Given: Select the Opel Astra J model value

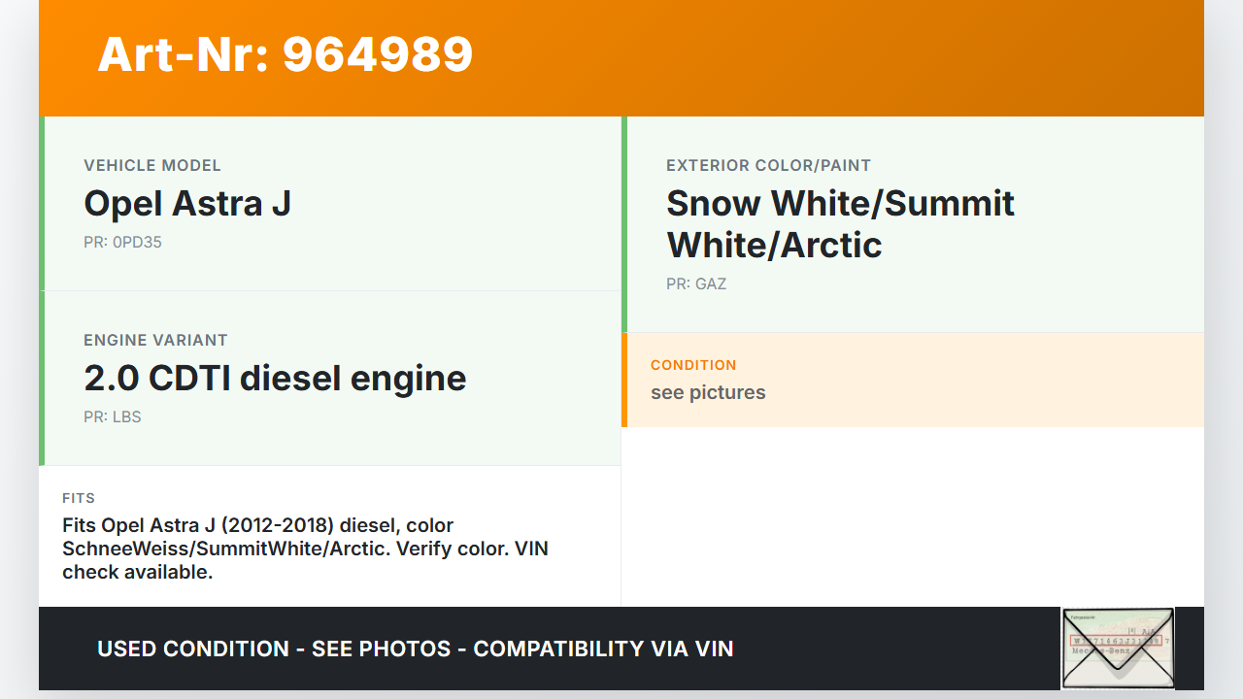Looking at the screenshot, I should [x=187, y=203].
